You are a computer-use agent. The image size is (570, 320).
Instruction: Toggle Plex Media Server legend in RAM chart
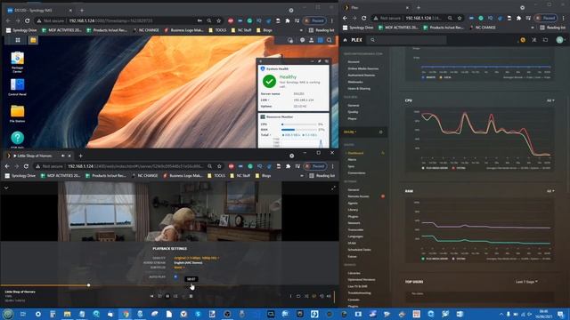[435, 259]
